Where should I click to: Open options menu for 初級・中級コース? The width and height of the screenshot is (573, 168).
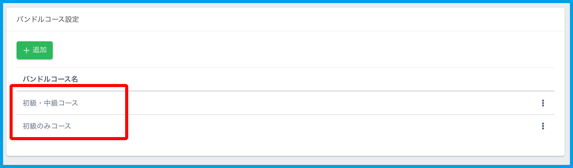tap(543, 103)
